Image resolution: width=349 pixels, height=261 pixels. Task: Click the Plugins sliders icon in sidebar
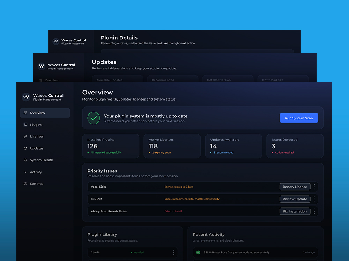25,125
